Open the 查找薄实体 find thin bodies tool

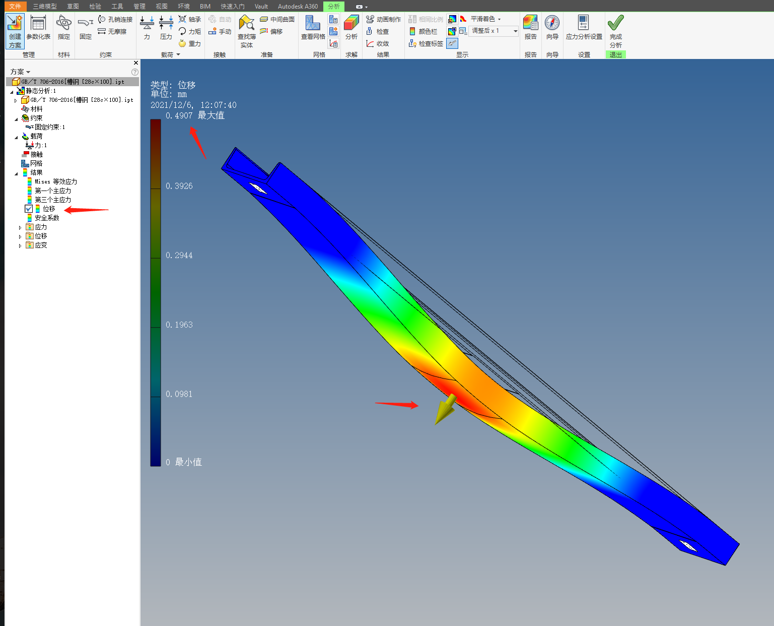[x=247, y=31]
